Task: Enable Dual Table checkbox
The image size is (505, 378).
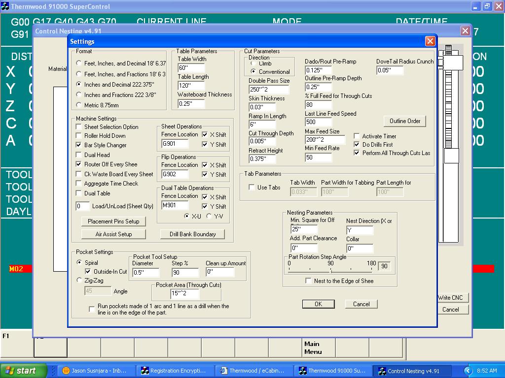Action: tap(78, 193)
